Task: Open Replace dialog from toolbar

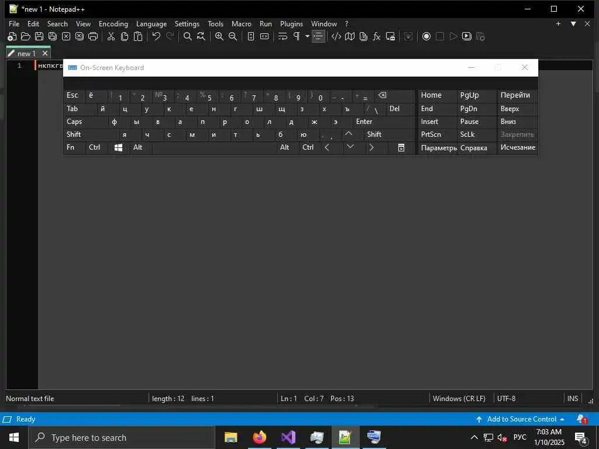Action: (x=201, y=37)
